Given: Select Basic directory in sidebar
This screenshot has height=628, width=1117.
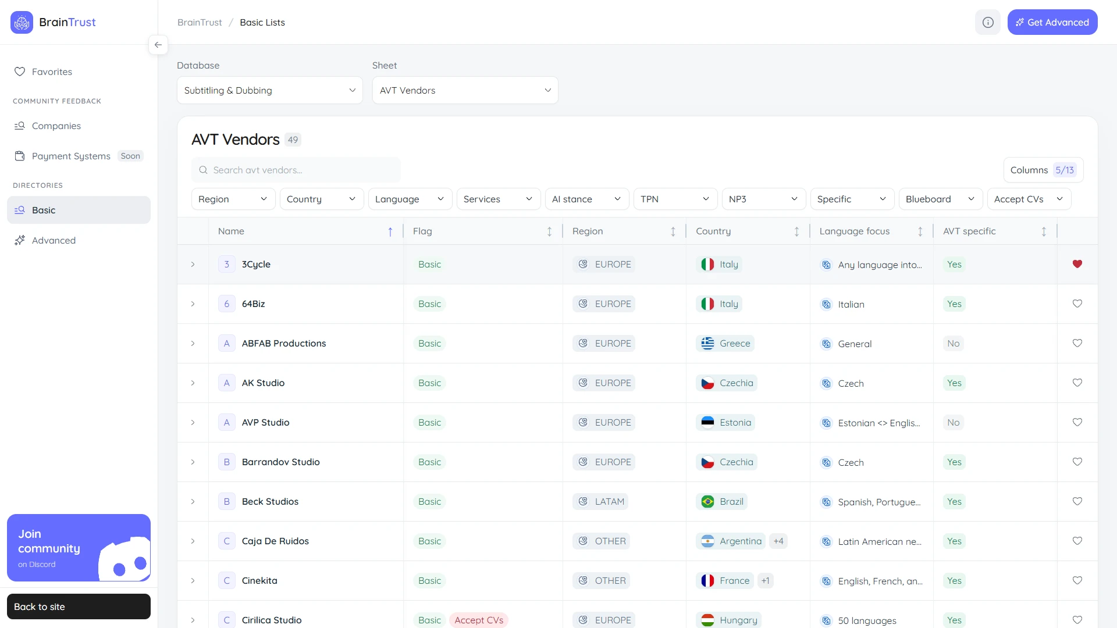Looking at the screenshot, I should point(79,210).
